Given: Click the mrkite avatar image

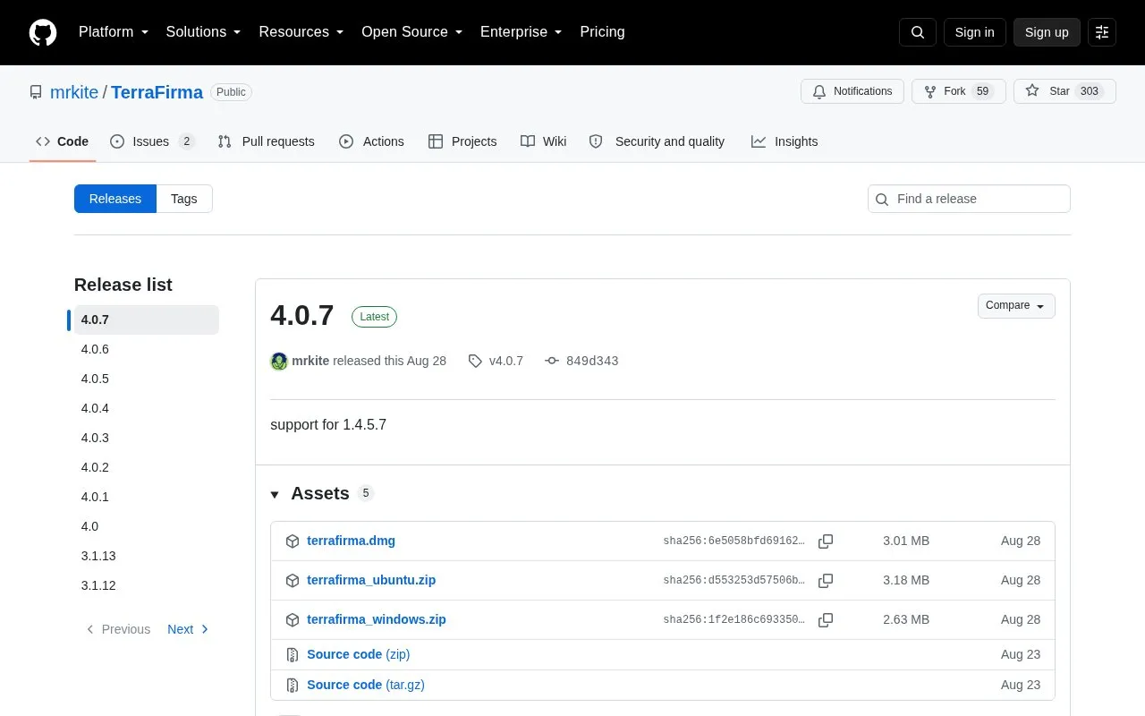Looking at the screenshot, I should (279, 361).
